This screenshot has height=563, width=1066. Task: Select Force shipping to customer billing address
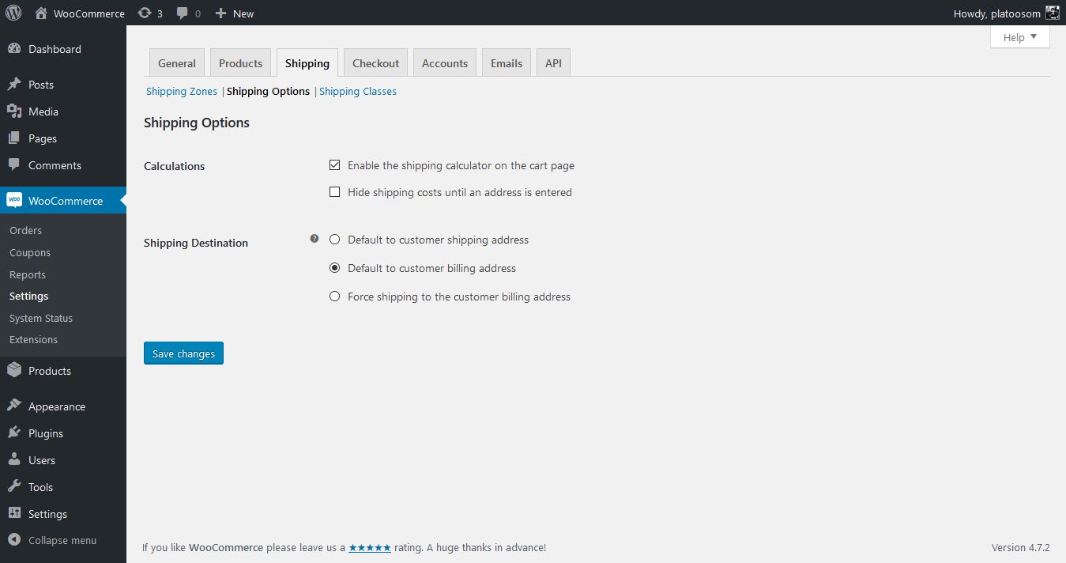(x=334, y=297)
